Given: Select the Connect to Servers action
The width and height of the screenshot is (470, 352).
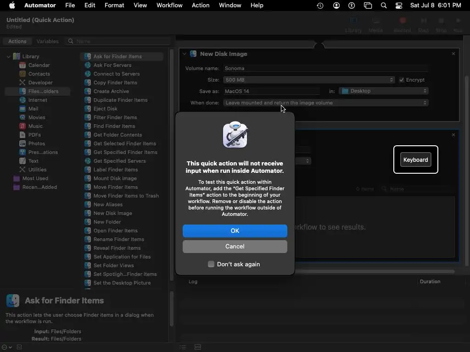Looking at the screenshot, I should tap(116, 74).
